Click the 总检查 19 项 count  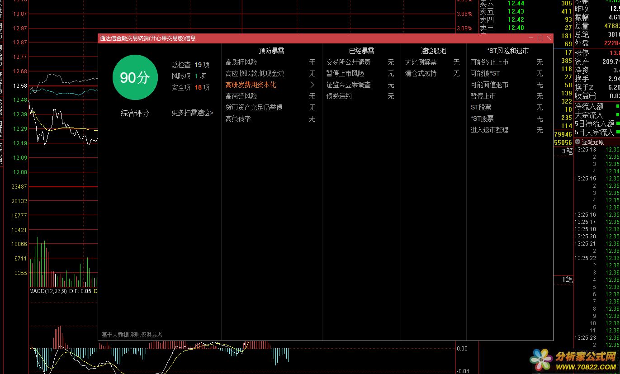190,65
